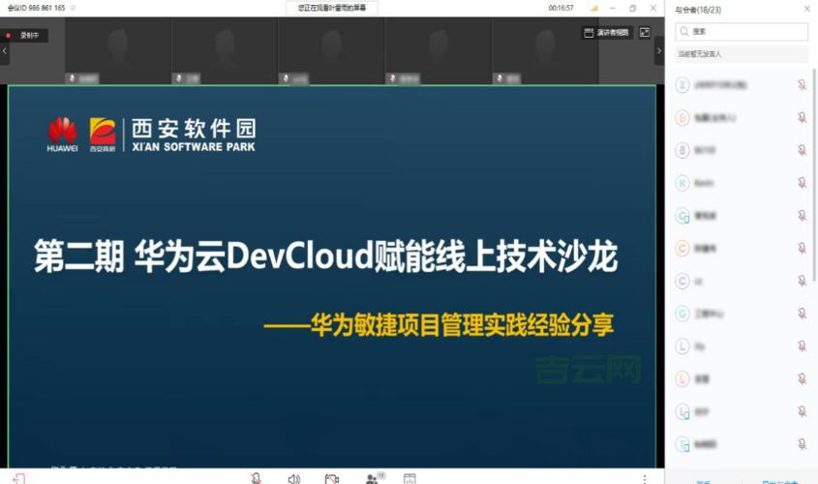Open participants icon in bottom toolbar
The width and height of the screenshot is (818, 484).
click(372, 478)
